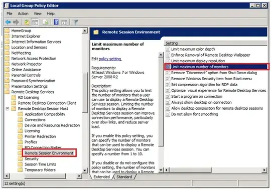Click the Export List toolbar icon
This screenshot has height=190, width=271.
click(x=46, y=22)
